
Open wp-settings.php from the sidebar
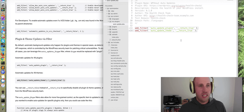pos(116,84)
